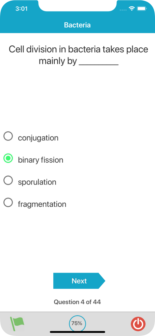This screenshot has width=155, height=336.
Task: Select the conjugation radio button
Action: pos(8,136)
